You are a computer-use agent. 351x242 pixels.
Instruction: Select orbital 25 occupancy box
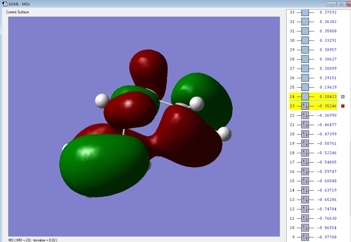[305, 87]
